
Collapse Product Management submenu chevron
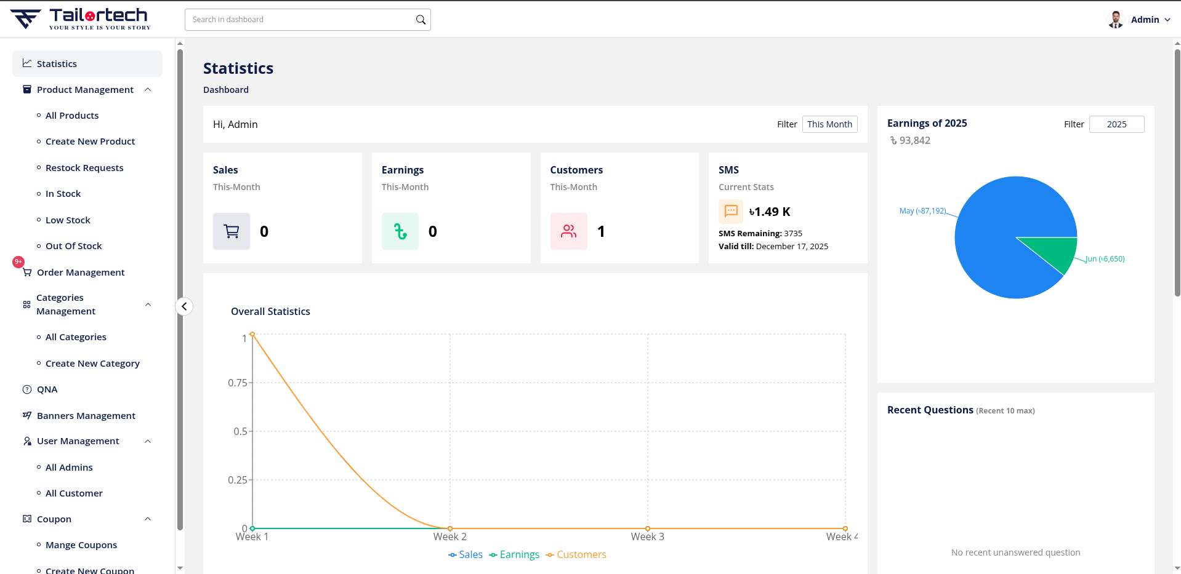coord(148,90)
